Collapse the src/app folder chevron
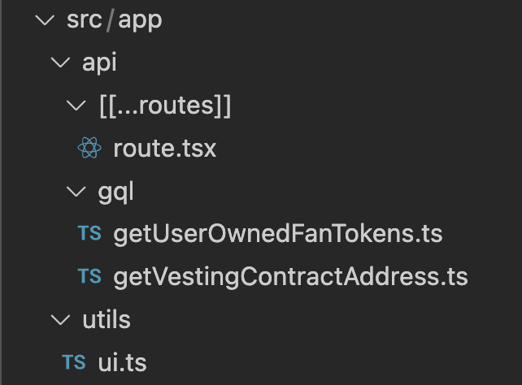This screenshot has width=522, height=385. click(x=45, y=20)
